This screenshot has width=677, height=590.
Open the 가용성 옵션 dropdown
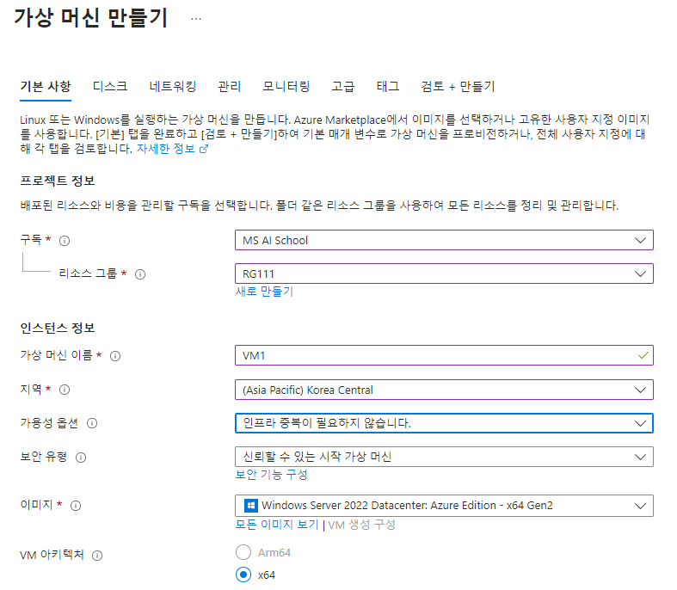click(444, 423)
